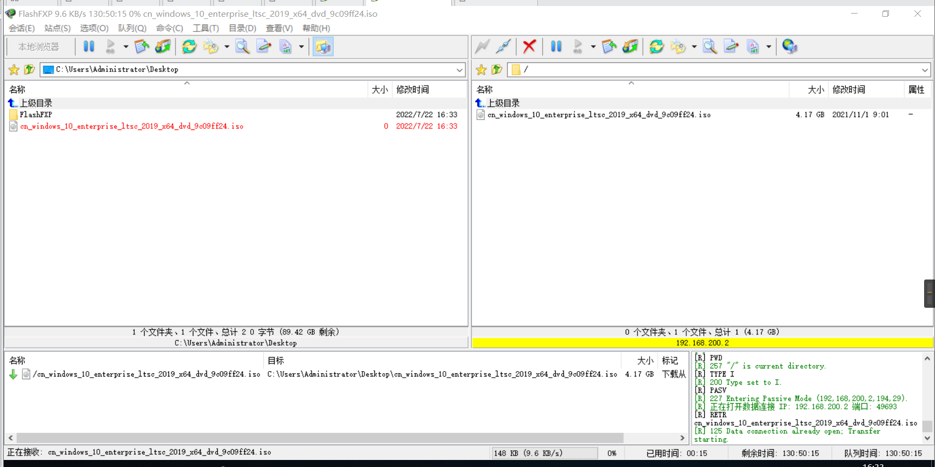935x467 pixels.
Task: Click the remote pane notepad with green arrow icon
Action: click(x=609, y=47)
